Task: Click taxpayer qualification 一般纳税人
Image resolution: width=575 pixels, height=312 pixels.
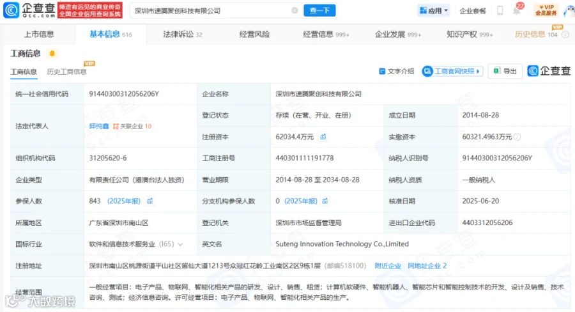Action: 479,180
